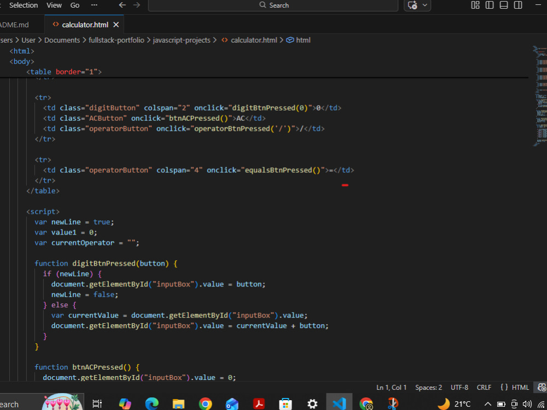Open the Copilot chat icon in title bar
Image resolution: width=547 pixels, height=410 pixels.
412,5
